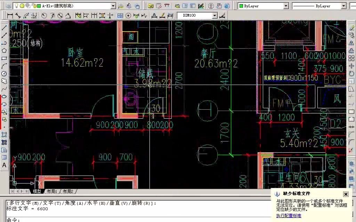Toggle the lock icon of A-Elv layer
Screen dimensions: 356x222
[x=33, y=5]
